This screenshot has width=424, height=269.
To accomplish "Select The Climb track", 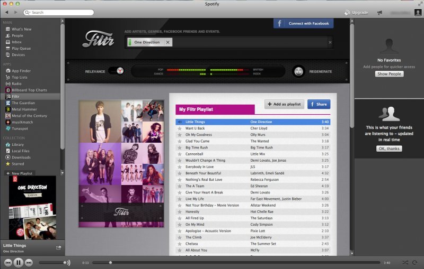I will [253, 237].
